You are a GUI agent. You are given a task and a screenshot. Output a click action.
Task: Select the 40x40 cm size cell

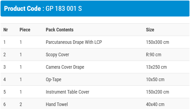(155, 104)
